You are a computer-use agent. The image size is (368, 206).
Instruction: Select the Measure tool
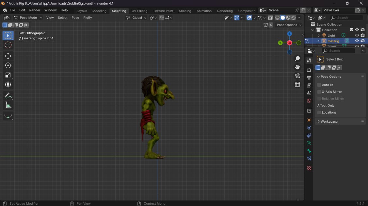coord(8,105)
